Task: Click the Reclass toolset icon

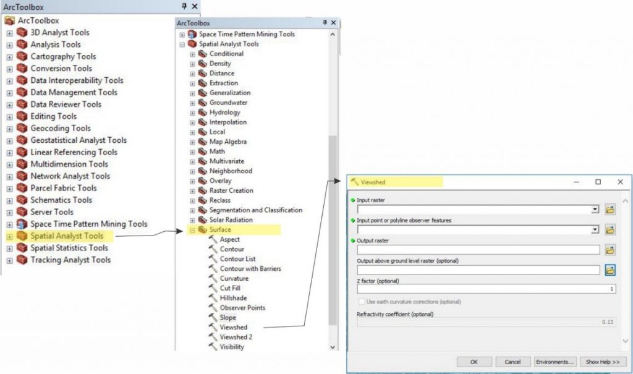Action: coord(202,200)
